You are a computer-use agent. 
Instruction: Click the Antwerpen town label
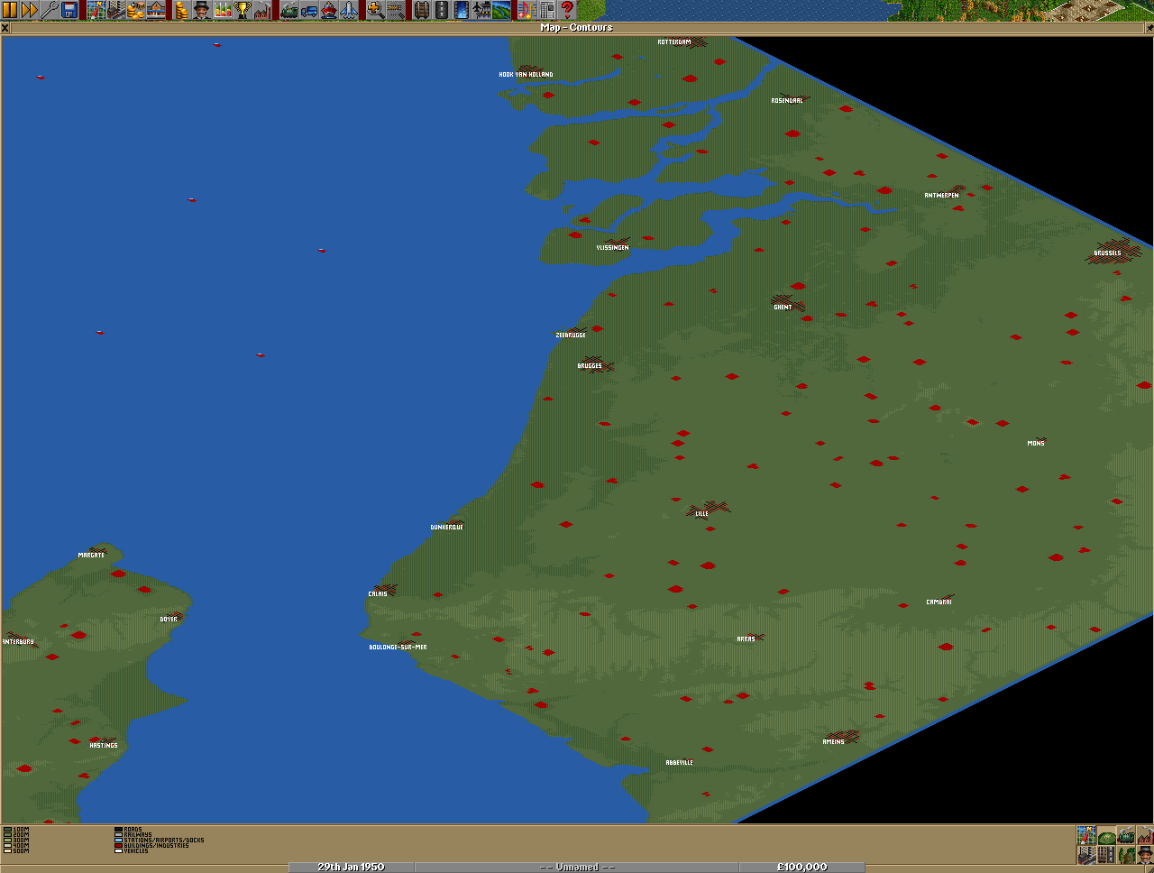[941, 196]
